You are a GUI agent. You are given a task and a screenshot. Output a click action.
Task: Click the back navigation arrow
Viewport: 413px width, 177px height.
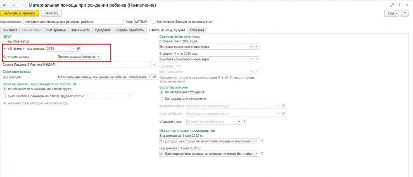pyautogui.click(x=5, y=5)
